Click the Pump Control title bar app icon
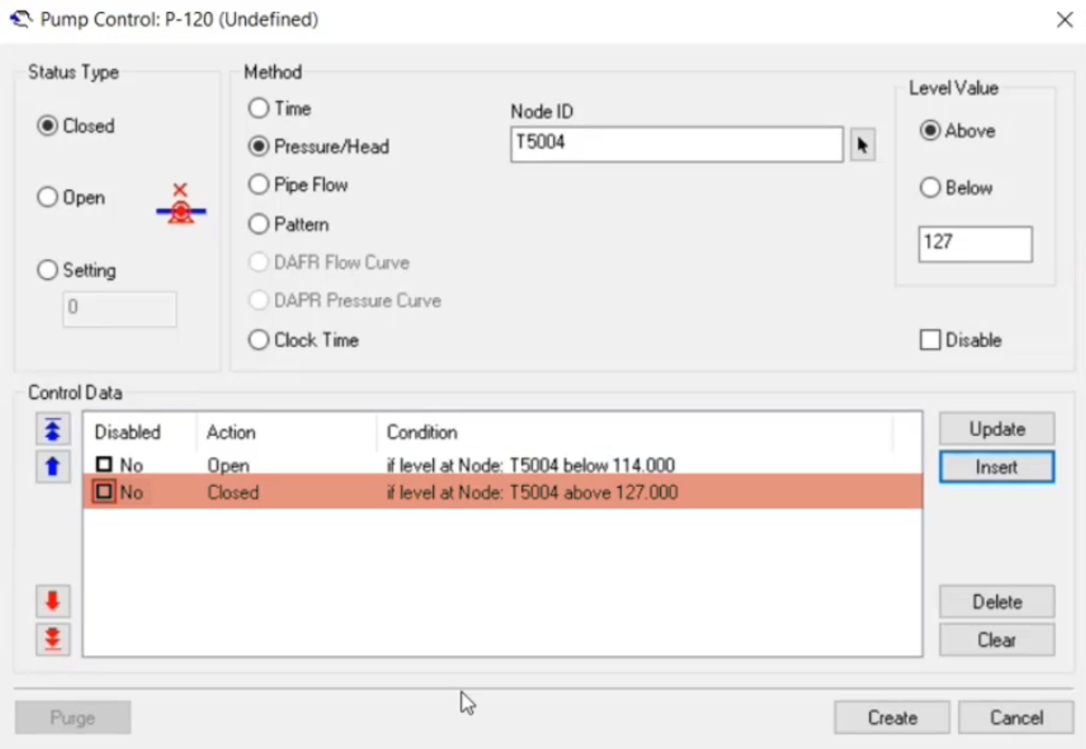 coord(20,19)
